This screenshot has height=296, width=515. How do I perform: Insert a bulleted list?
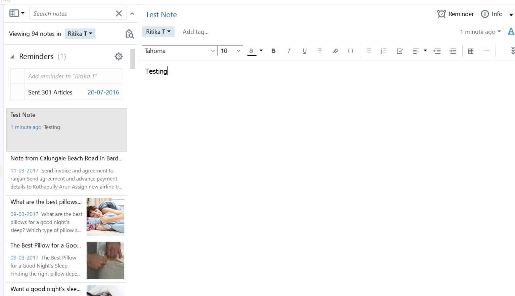coord(368,51)
